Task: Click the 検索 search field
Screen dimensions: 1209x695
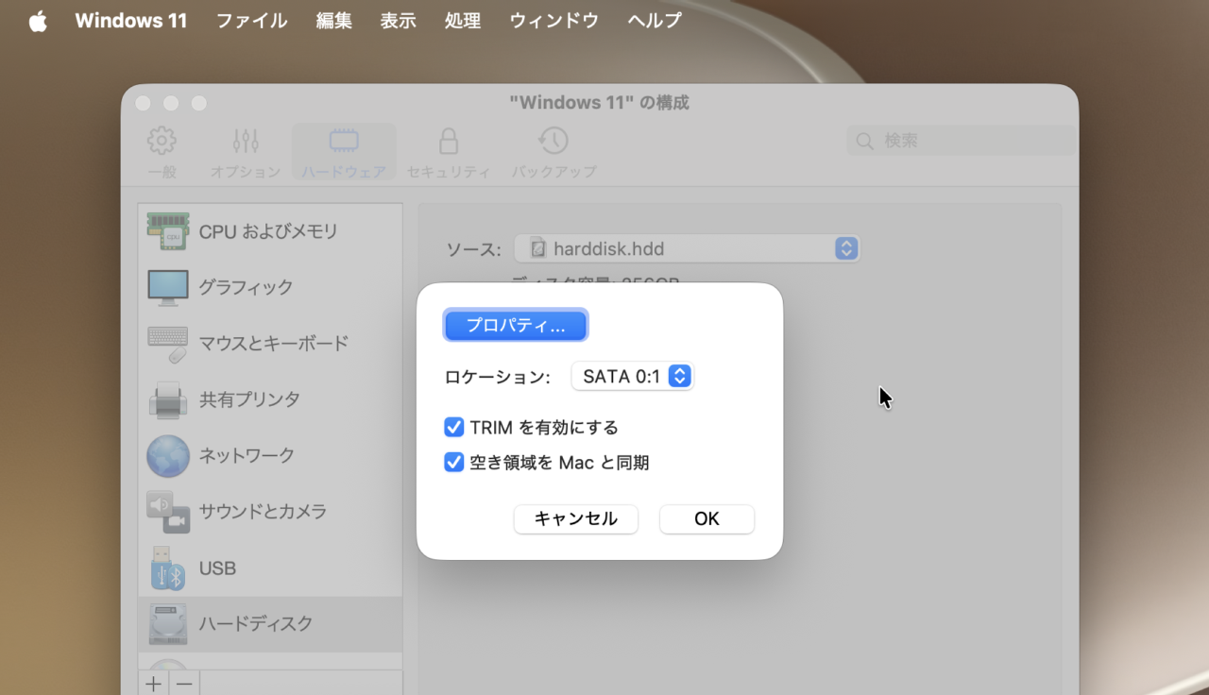Action: click(962, 141)
